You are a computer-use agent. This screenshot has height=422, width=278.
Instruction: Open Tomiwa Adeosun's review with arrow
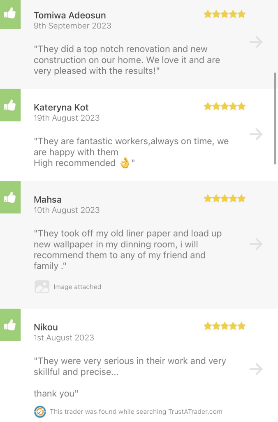click(x=256, y=42)
